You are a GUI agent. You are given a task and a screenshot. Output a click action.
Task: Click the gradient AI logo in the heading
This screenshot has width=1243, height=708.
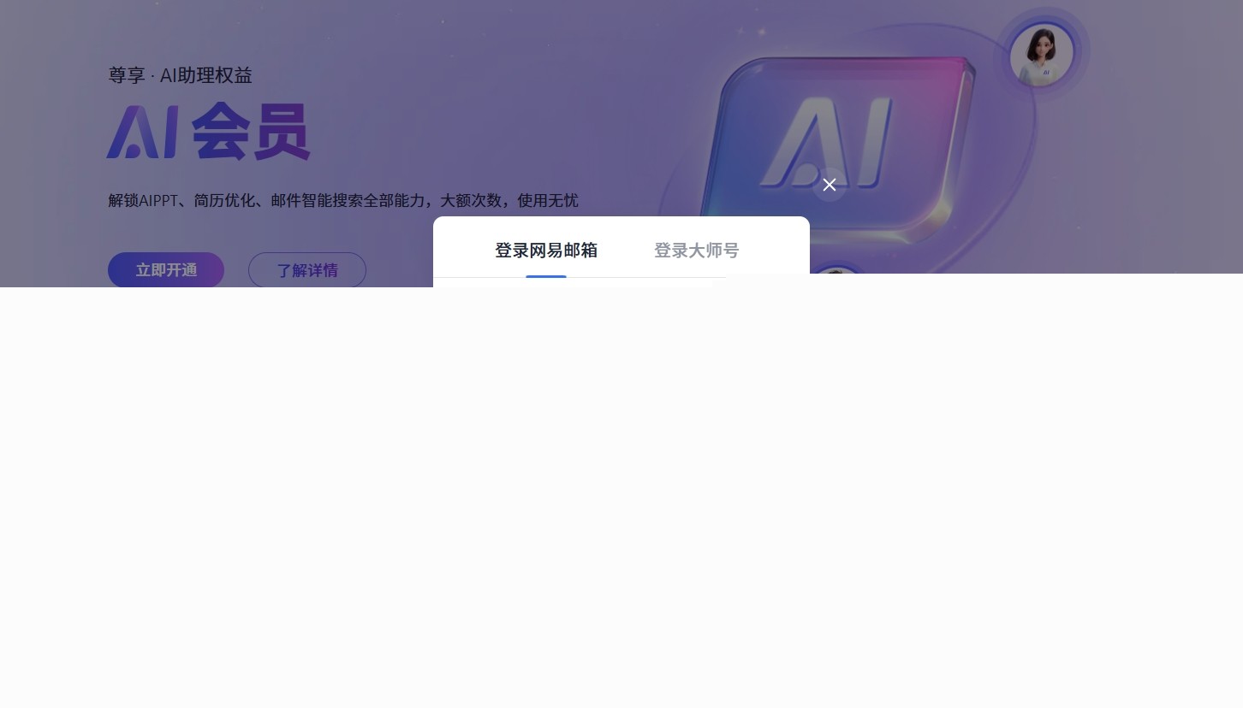142,133
